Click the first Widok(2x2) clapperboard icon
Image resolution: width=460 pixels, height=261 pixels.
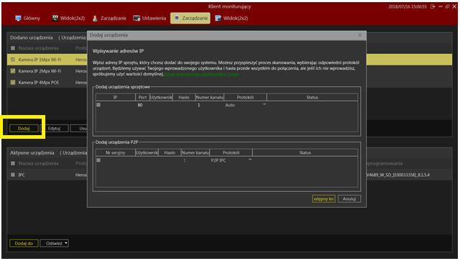click(x=55, y=18)
